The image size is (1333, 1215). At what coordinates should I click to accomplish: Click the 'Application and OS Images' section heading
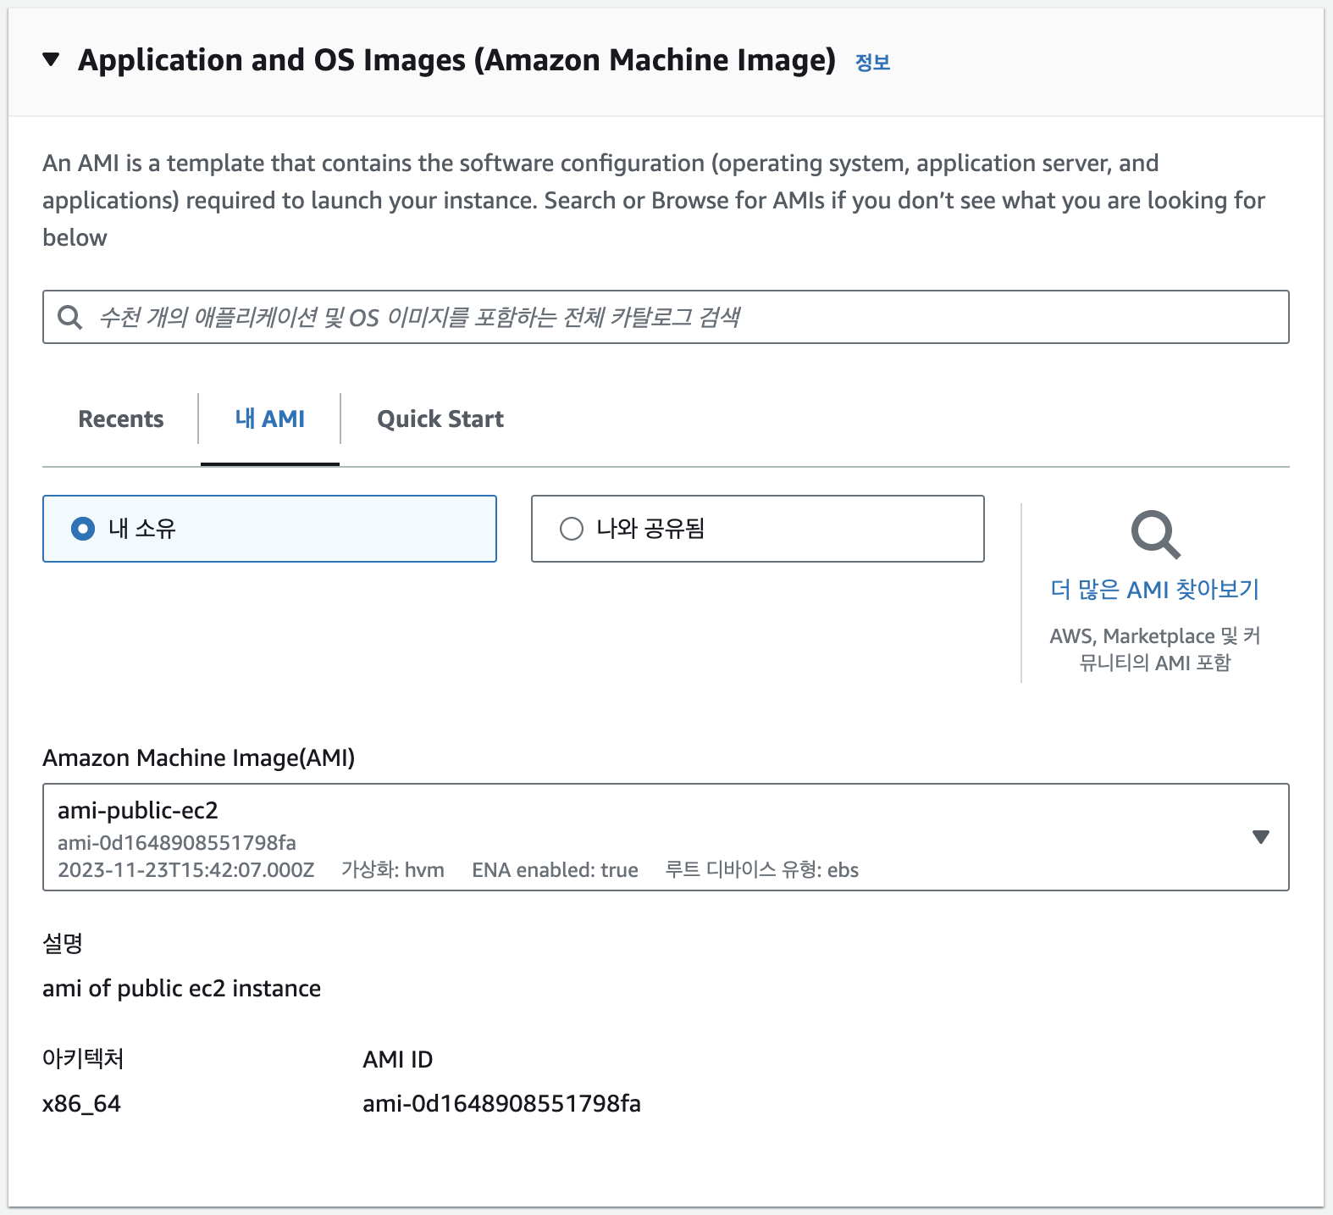coord(456,60)
